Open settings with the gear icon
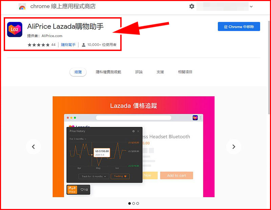 192,6
